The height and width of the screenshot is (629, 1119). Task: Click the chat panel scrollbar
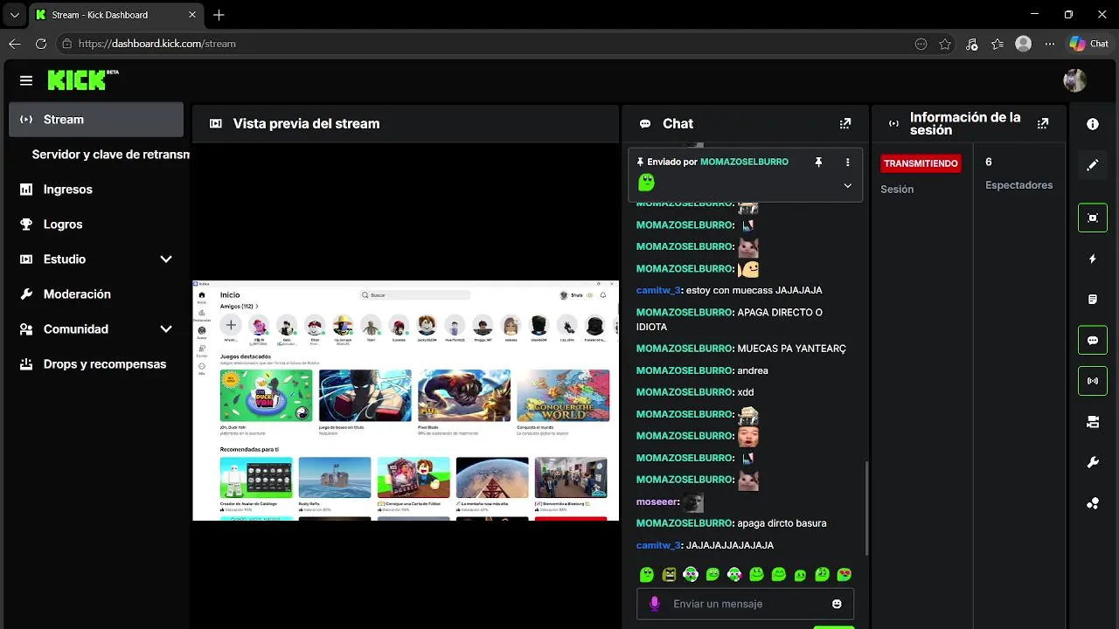(867, 507)
